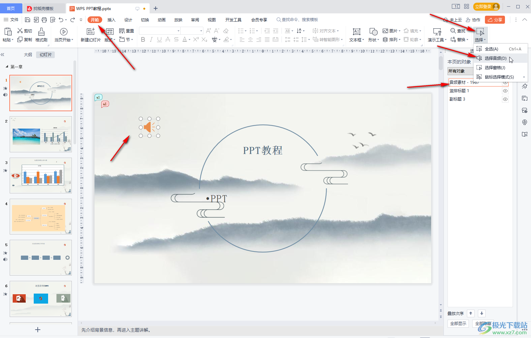531x338 pixels.
Task: Click the Copy icon
Action: pyautogui.click(x=20, y=39)
